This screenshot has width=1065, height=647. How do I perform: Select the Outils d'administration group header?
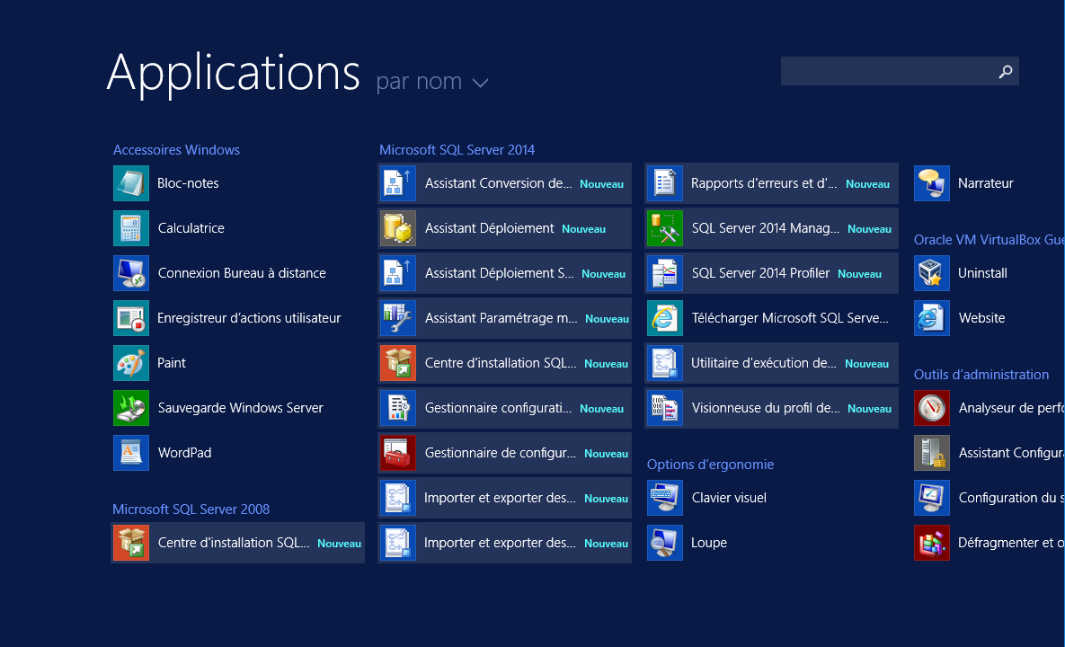point(981,375)
